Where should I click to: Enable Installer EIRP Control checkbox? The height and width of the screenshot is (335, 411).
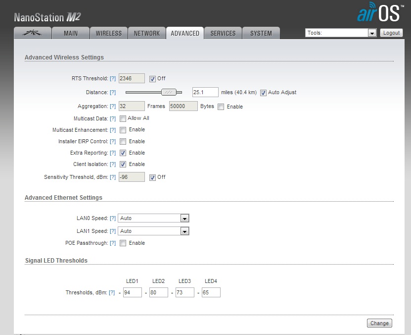point(123,142)
